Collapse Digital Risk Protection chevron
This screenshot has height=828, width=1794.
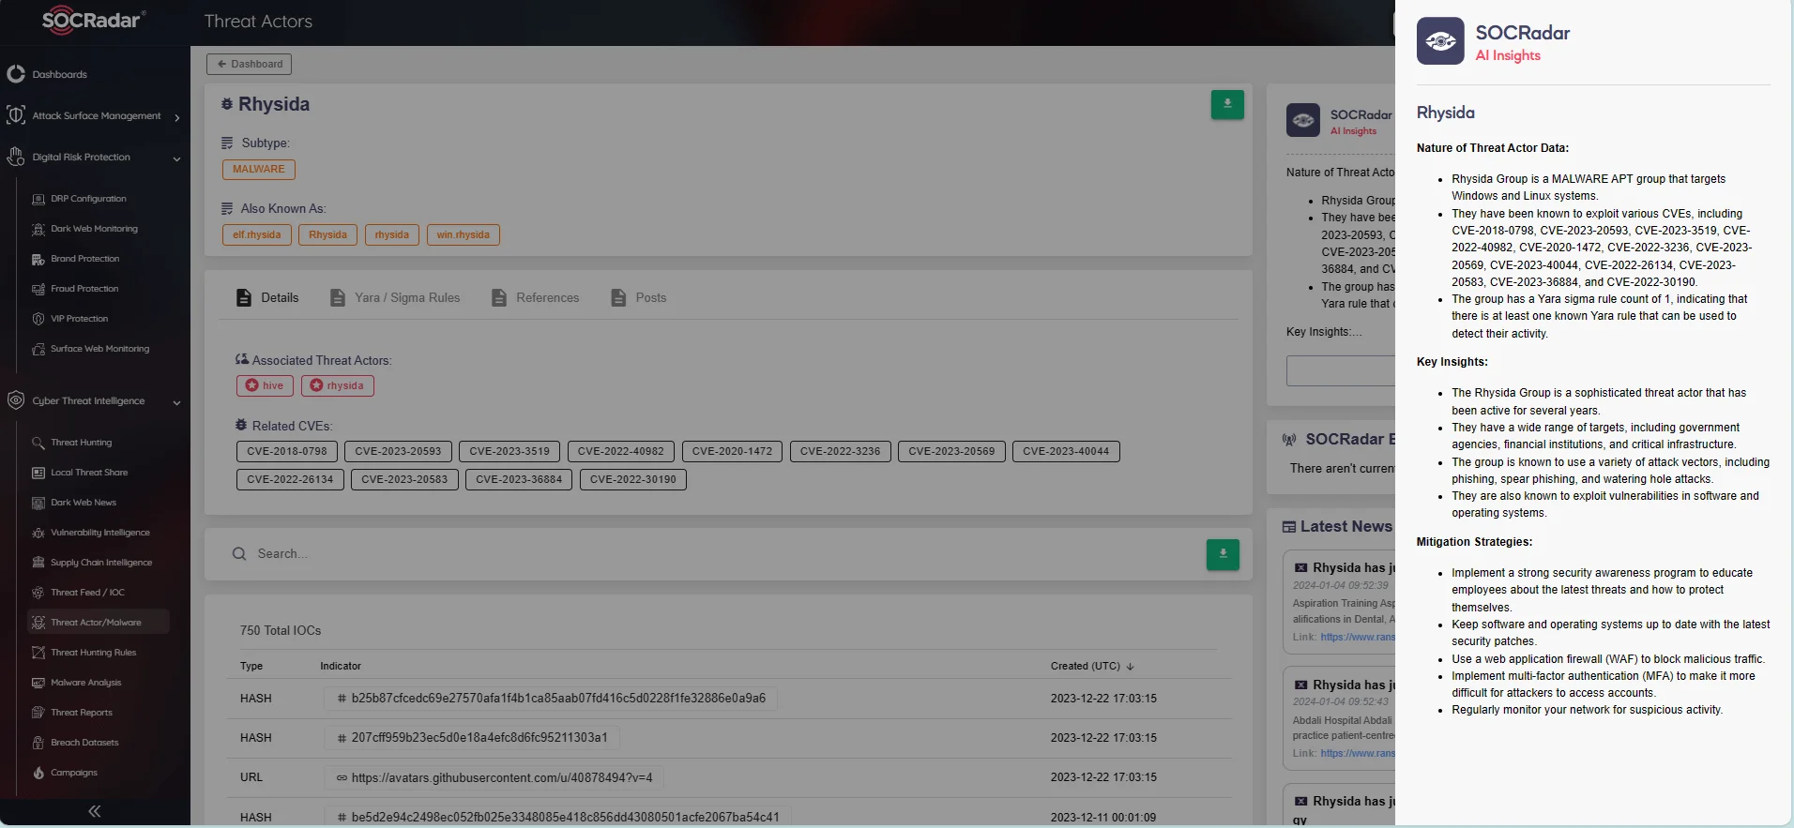click(176, 158)
